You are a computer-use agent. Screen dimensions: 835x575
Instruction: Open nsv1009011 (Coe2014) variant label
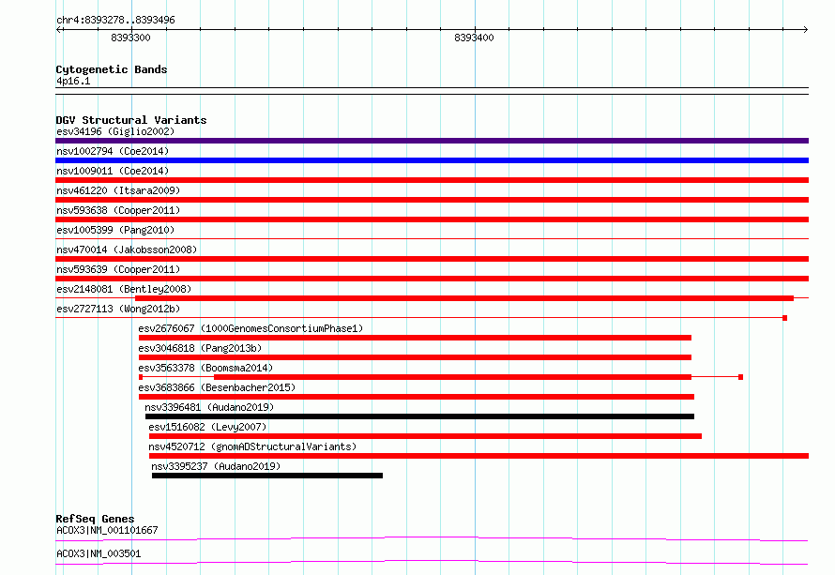pyautogui.click(x=113, y=171)
